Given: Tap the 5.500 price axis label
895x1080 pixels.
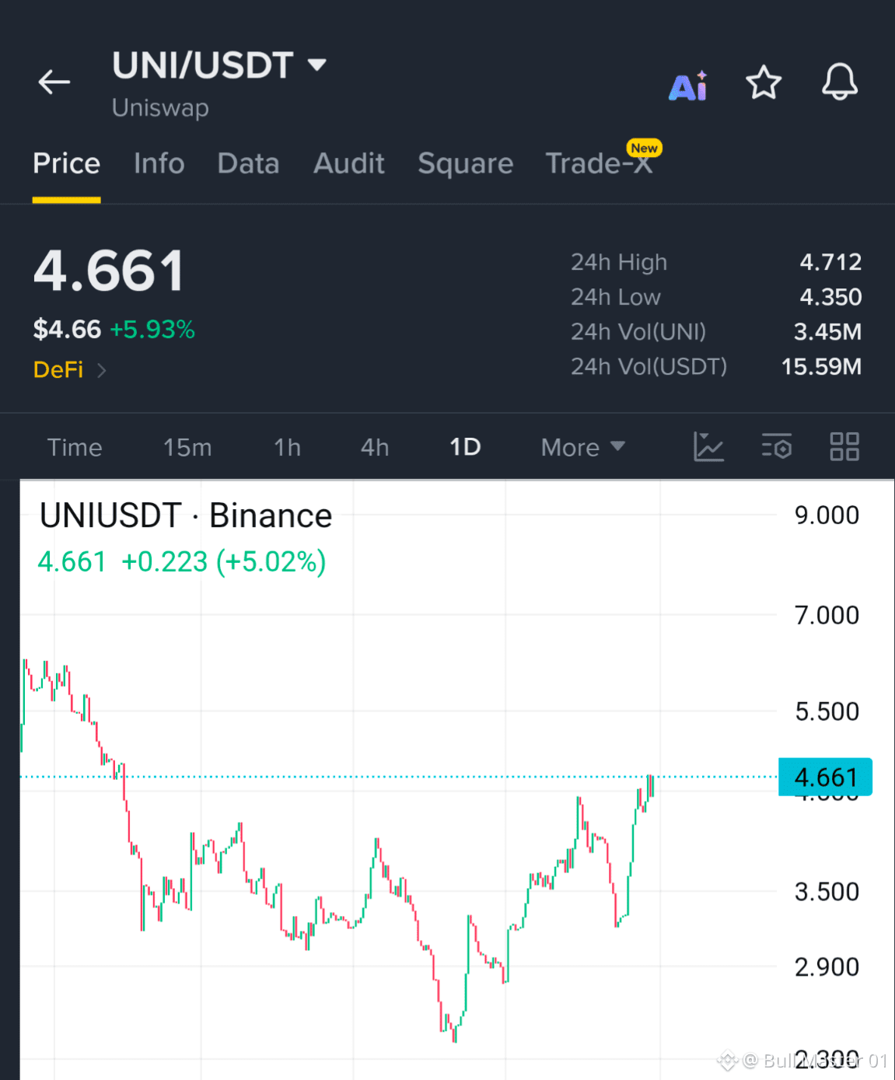Looking at the screenshot, I should [827, 711].
